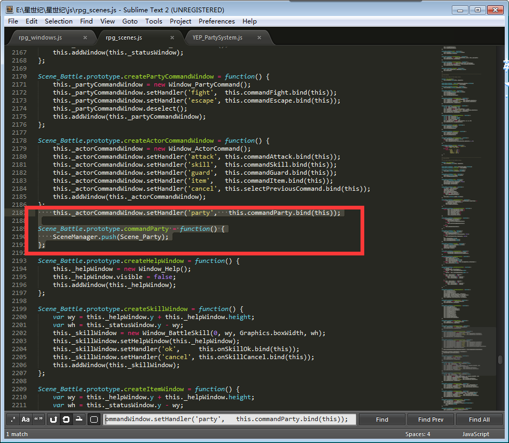
Task: Open the Edit menu
Action: coord(32,21)
